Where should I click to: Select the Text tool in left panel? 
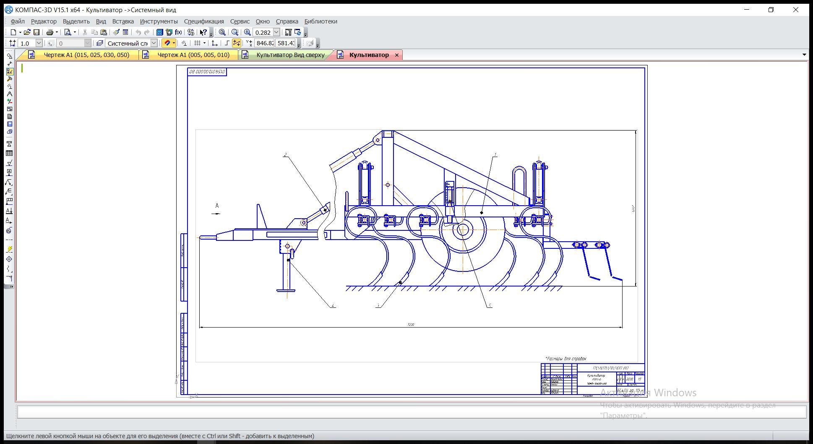(x=9, y=144)
